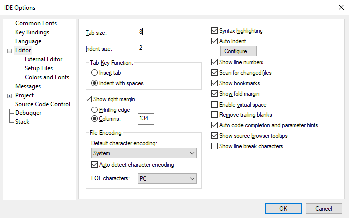Disable Show line numbers
This screenshot has width=349, height=218.
[215, 62]
